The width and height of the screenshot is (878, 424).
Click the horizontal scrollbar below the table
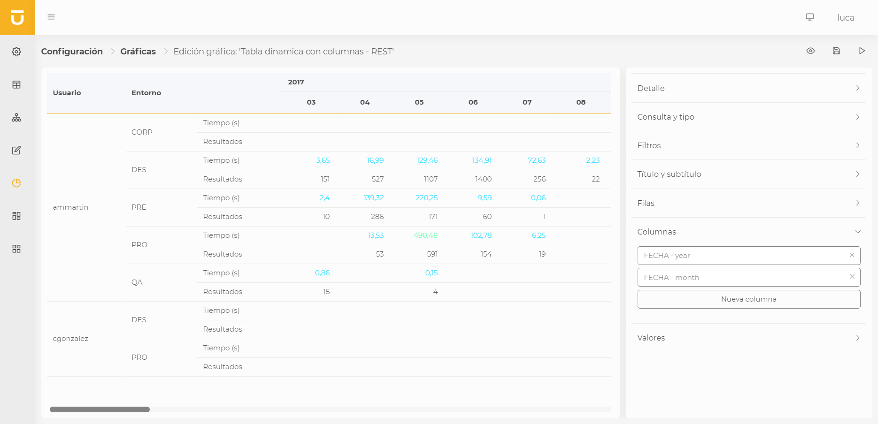pos(100,409)
